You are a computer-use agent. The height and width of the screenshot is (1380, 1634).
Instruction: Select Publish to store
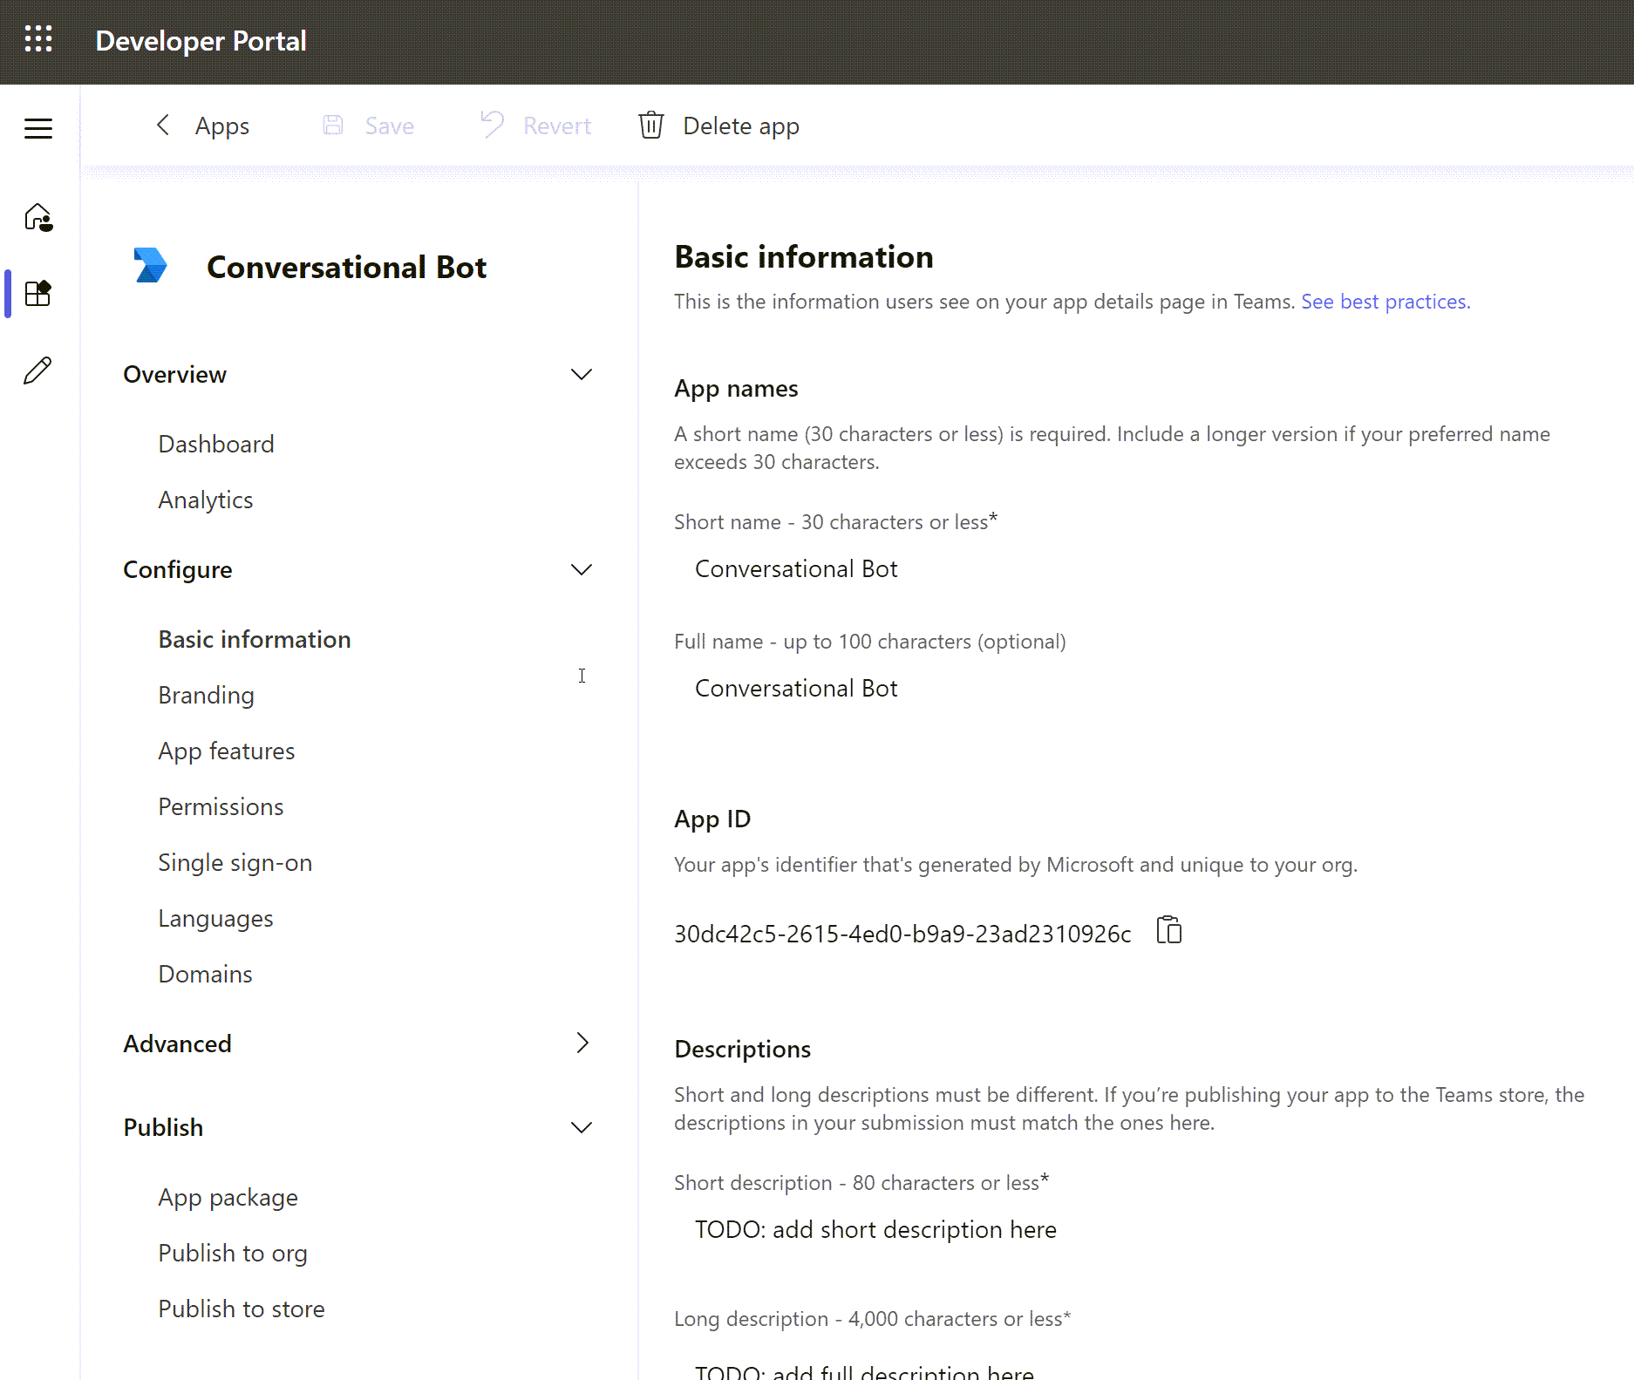coord(242,1309)
